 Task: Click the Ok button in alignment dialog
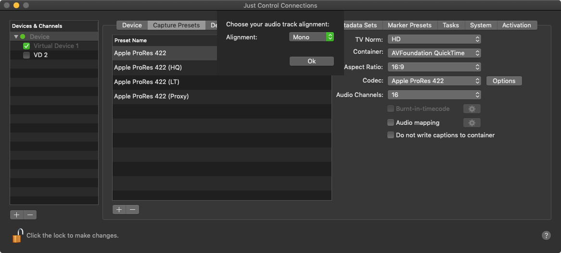tap(311, 61)
